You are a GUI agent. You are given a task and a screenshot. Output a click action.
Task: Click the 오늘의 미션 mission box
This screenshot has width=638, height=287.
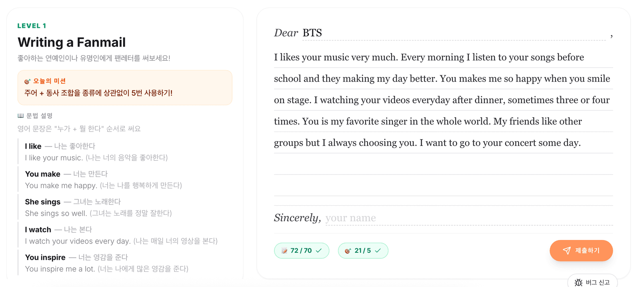(125, 88)
